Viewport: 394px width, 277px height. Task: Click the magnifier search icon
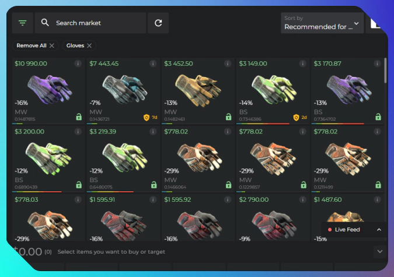click(x=45, y=23)
